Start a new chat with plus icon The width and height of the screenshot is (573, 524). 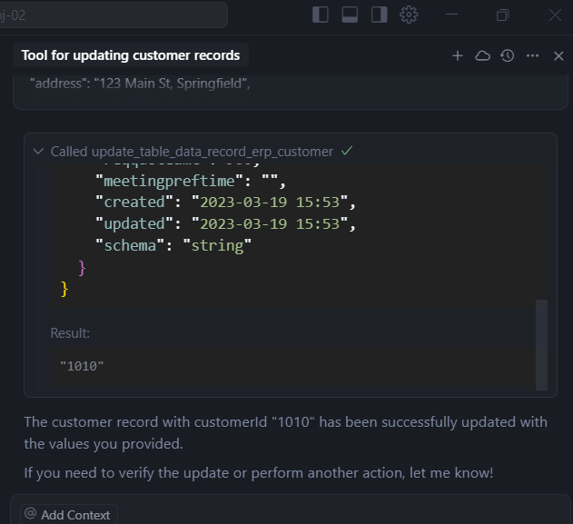pos(458,56)
